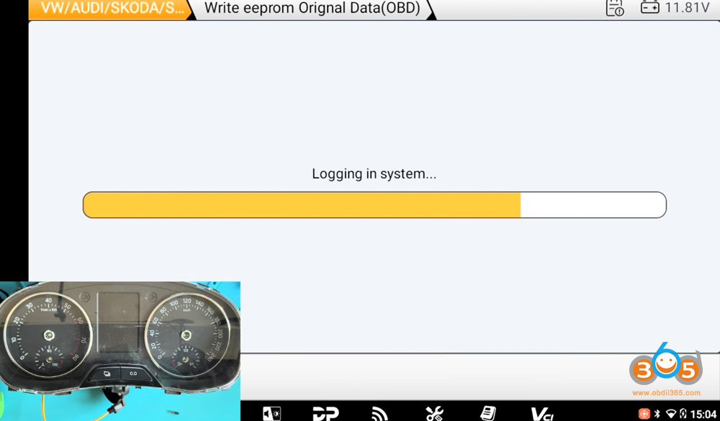
Task: Tap the orange screen recorder status icon
Action: coord(644,414)
